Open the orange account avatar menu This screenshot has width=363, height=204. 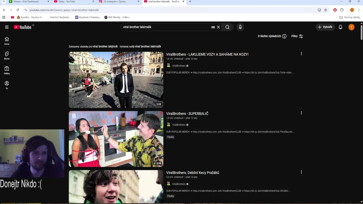click(x=351, y=27)
